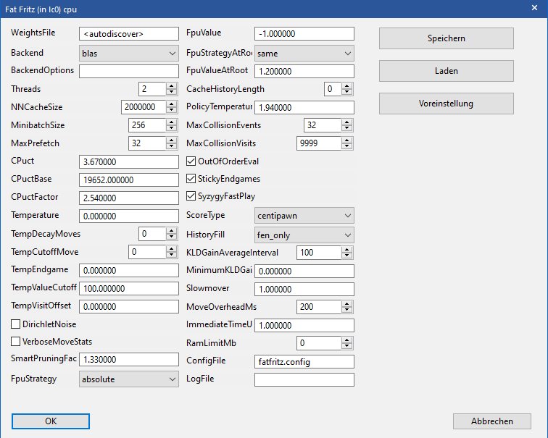Toggle the SyzygyFastPlay checkbox
The image size is (548, 438).
click(191, 196)
